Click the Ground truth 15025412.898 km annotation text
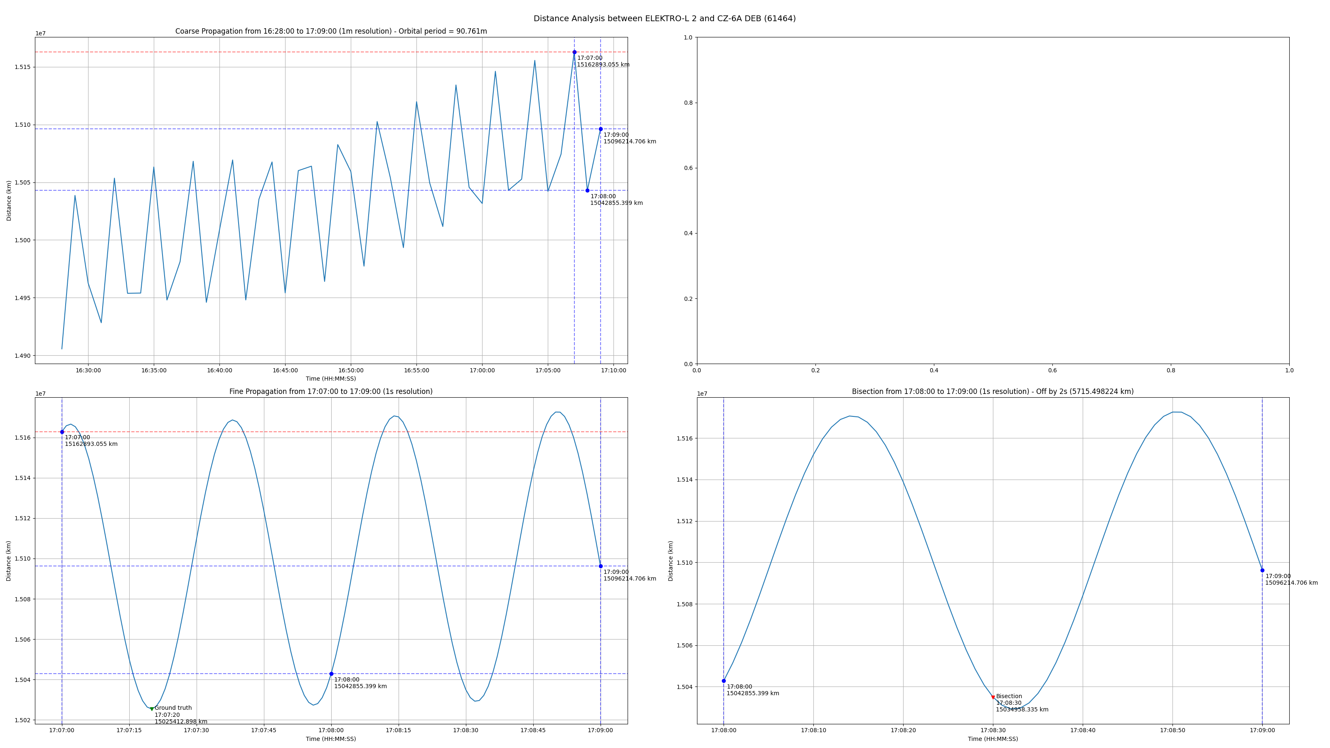1330x748 pixels. (x=181, y=722)
